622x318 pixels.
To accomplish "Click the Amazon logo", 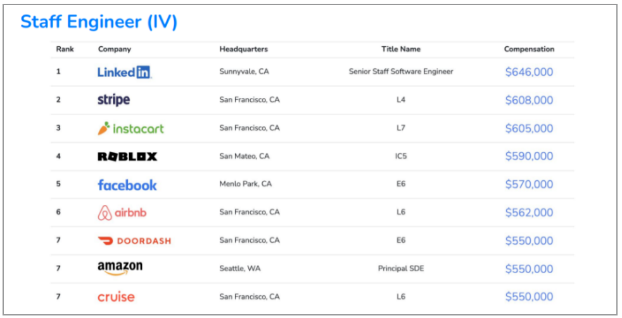I will click(120, 268).
